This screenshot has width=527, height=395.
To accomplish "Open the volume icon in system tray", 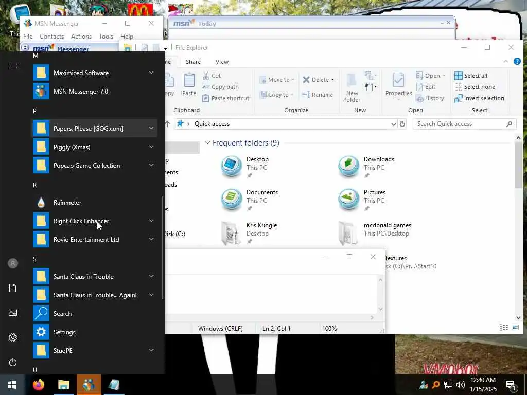I will [x=461, y=385].
